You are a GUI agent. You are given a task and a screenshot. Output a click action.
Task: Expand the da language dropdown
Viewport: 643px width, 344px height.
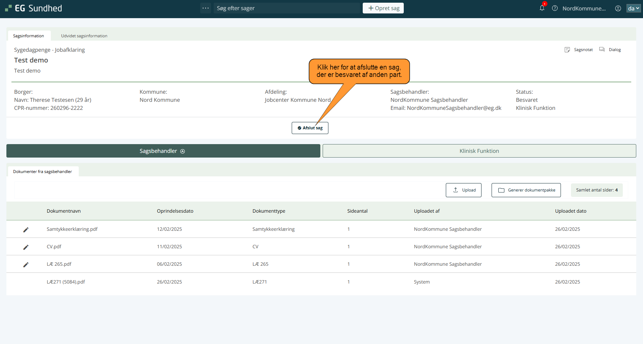pyautogui.click(x=633, y=8)
